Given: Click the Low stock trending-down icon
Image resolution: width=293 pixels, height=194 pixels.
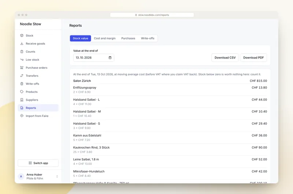Looking at the screenshot, I should coord(22,60).
